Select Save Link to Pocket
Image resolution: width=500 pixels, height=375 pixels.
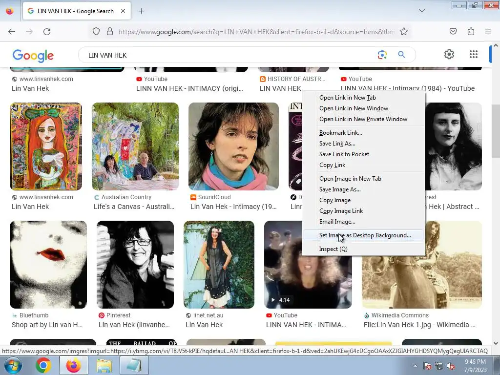pos(363,154)
